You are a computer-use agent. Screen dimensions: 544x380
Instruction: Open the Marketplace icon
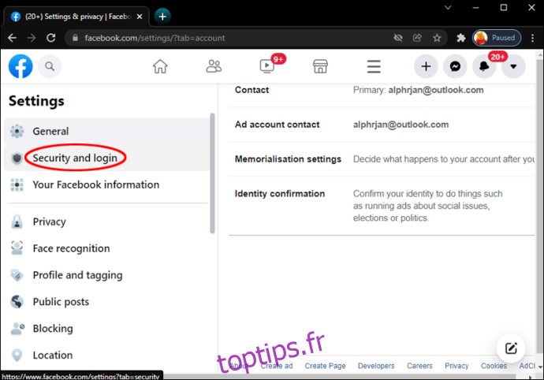coord(320,66)
